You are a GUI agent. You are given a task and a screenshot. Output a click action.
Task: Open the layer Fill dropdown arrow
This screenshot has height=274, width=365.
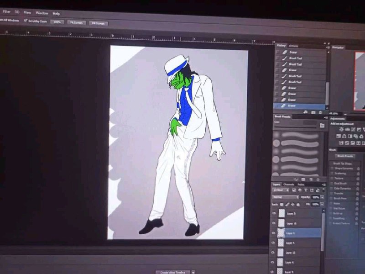[x=322, y=204]
